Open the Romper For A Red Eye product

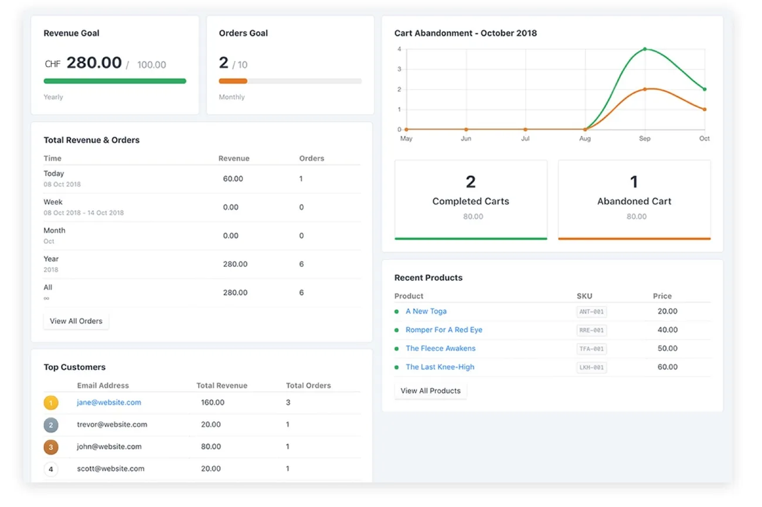click(444, 330)
